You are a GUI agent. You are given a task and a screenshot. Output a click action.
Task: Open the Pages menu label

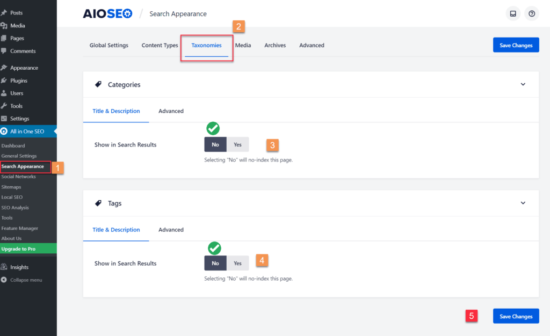[17, 38]
